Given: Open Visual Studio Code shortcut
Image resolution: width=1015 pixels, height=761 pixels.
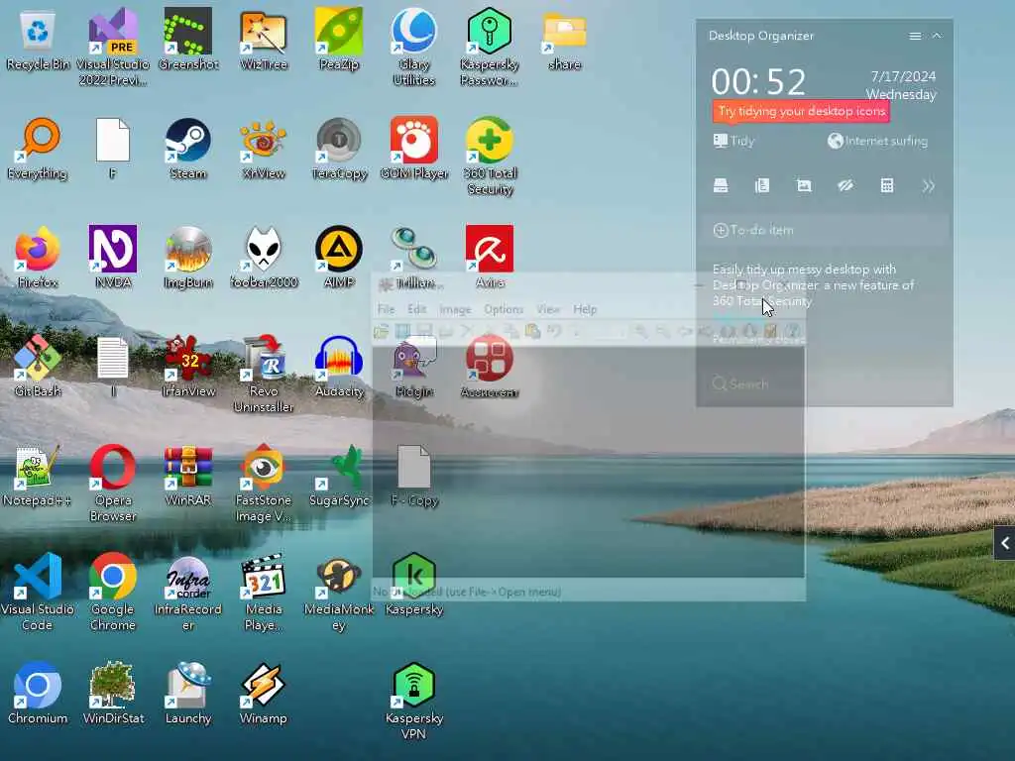Looking at the screenshot, I should pyautogui.click(x=38, y=593).
